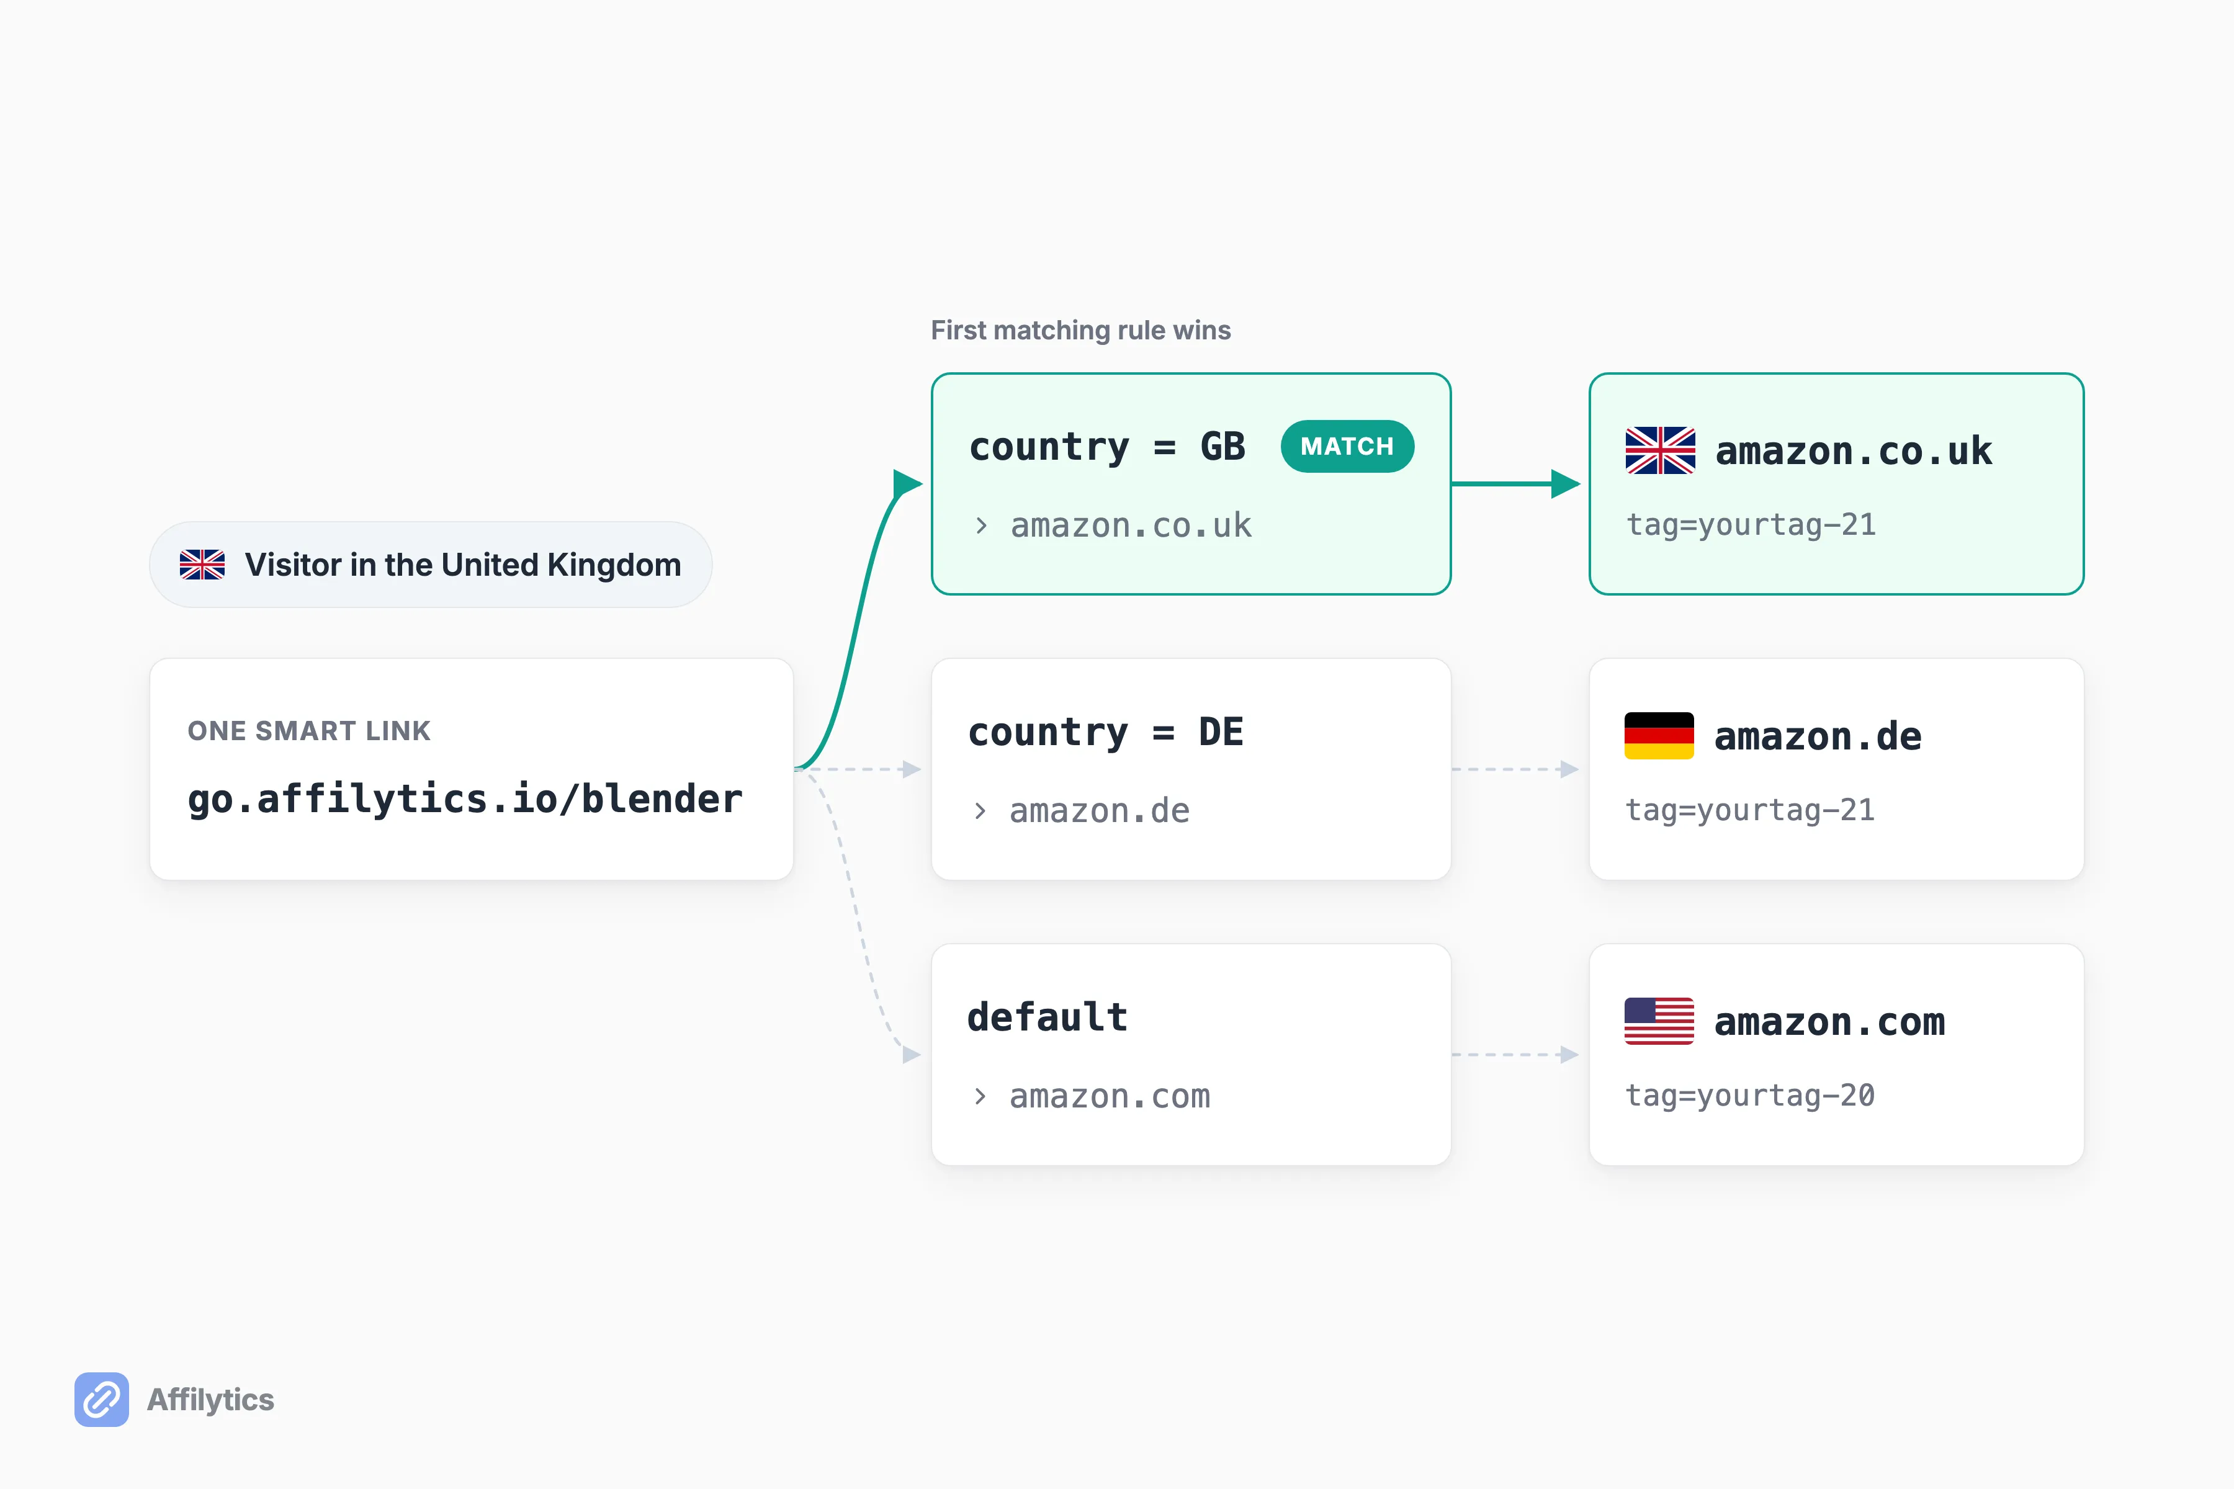Click the chevron before amazon.com in default rule
Viewport: 2234px width, 1489px height.
click(x=980, y=1097)
